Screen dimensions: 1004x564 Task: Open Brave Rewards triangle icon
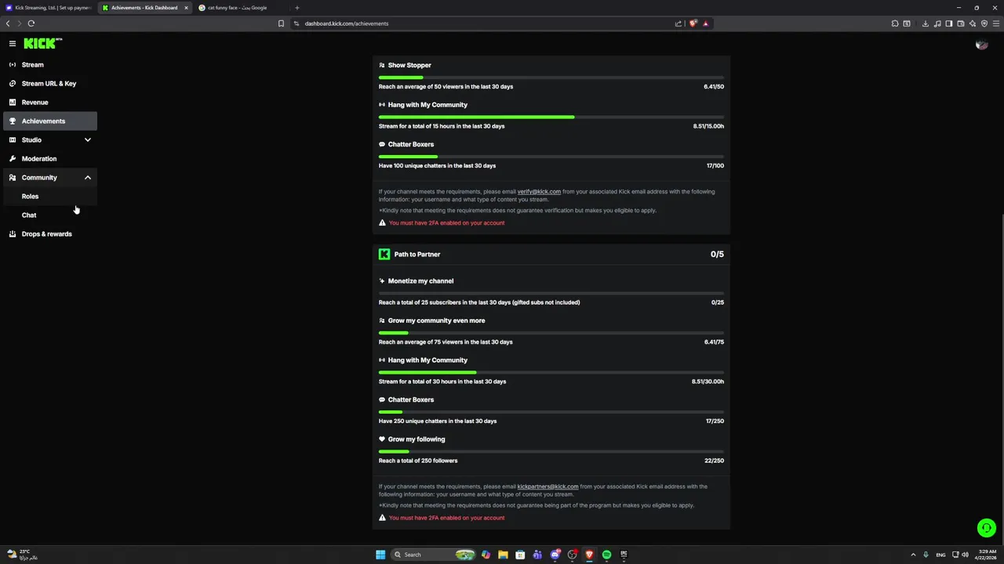pyautogui.click(x=705, y=23)
